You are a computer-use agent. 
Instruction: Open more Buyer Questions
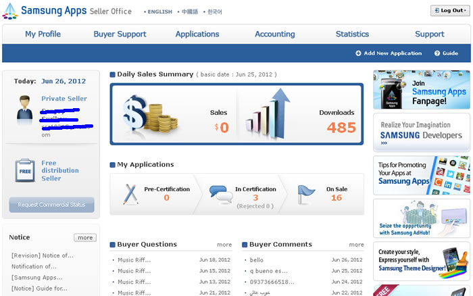click(x=224, y=245)
